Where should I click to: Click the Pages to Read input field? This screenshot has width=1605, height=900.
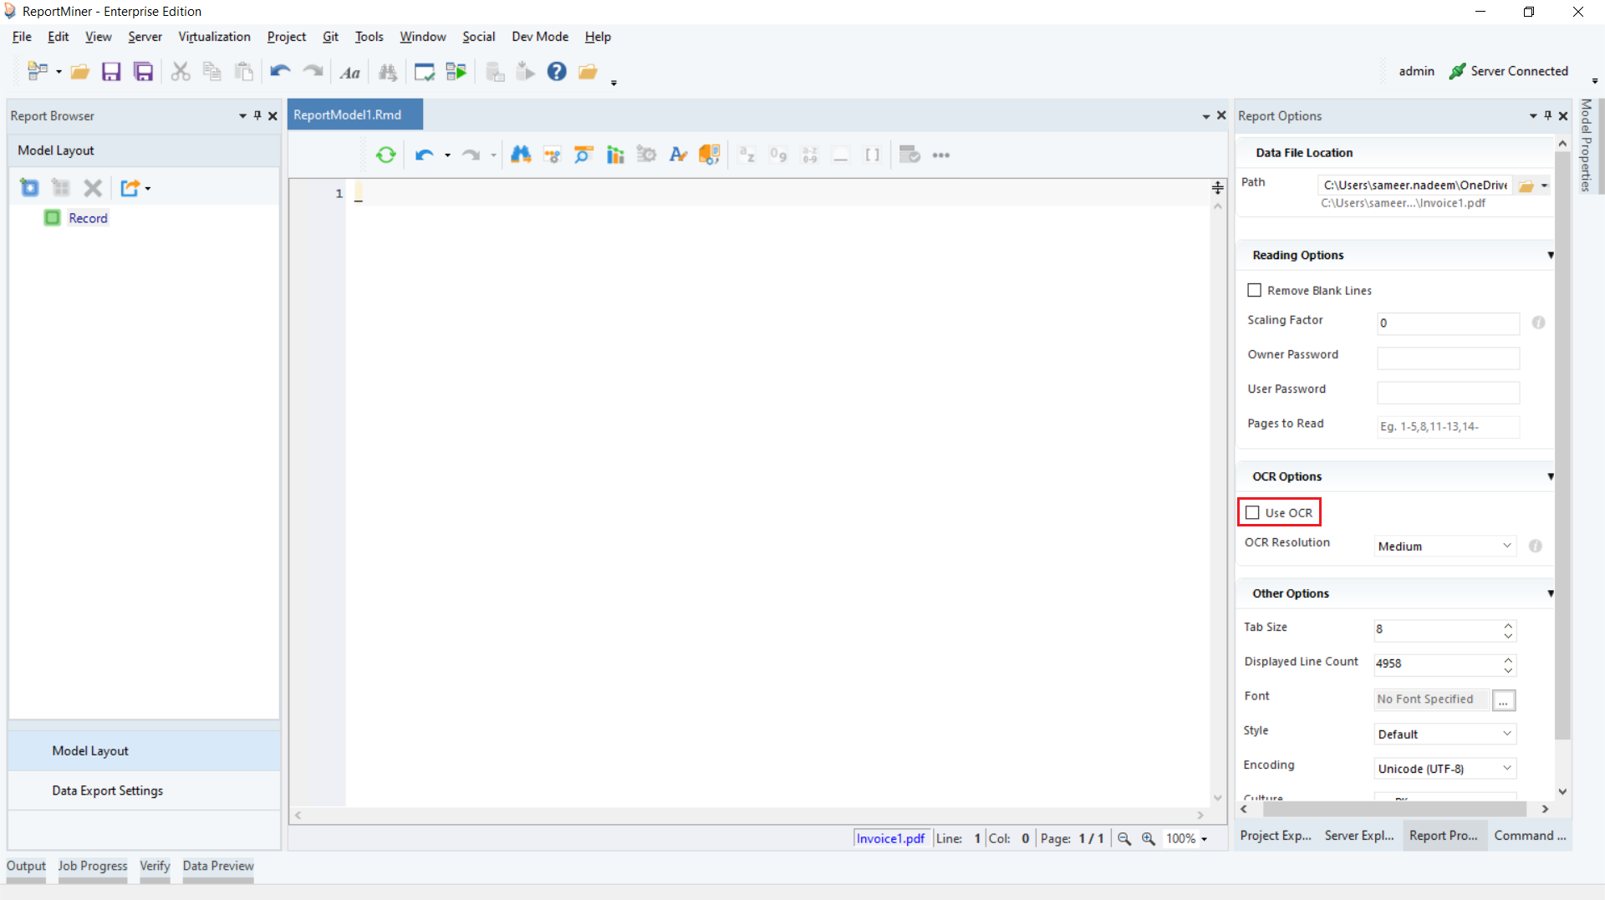(1447, 427)
